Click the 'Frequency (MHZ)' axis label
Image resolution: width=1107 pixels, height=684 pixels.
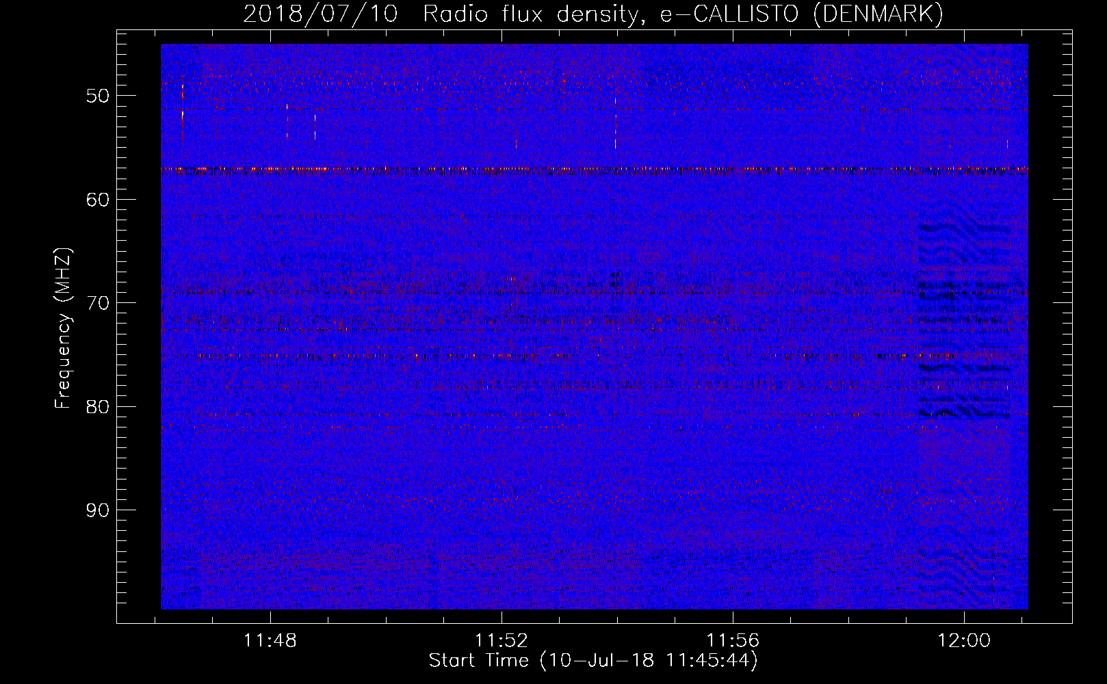click(63, 328)
